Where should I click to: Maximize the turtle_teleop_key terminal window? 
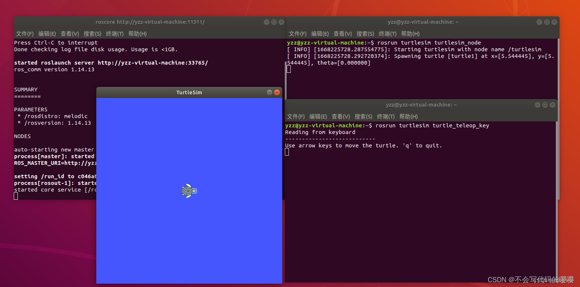(545, 105)
